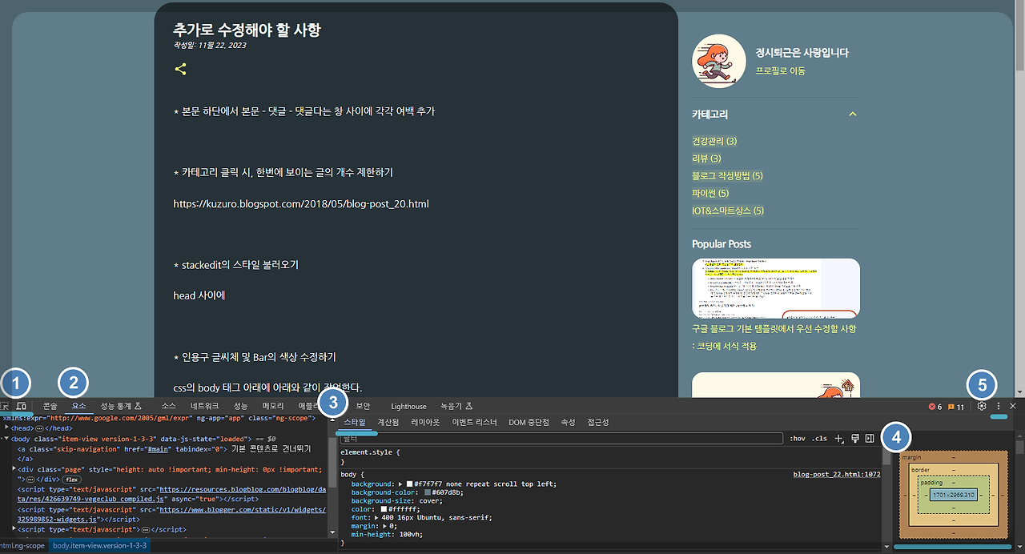Close the DevTools panel
This screenshot has height=554, width=1025.
pyautogui.click(x=1013, y=407)
